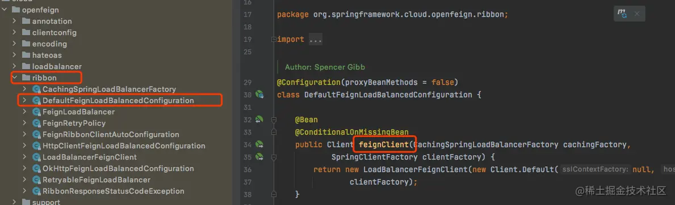The width and height of the screenshot is (675, 205).
Task: Collapse the ribbon package chevron
Action: [14, 78]
